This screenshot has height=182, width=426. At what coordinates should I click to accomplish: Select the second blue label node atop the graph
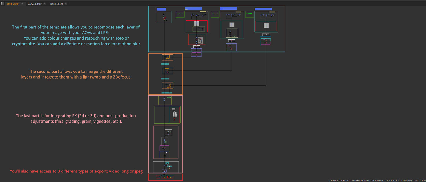193,9
